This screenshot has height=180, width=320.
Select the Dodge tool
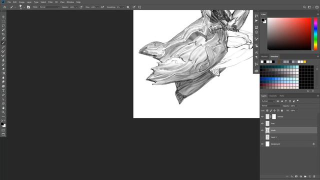[x=3, y=82]
